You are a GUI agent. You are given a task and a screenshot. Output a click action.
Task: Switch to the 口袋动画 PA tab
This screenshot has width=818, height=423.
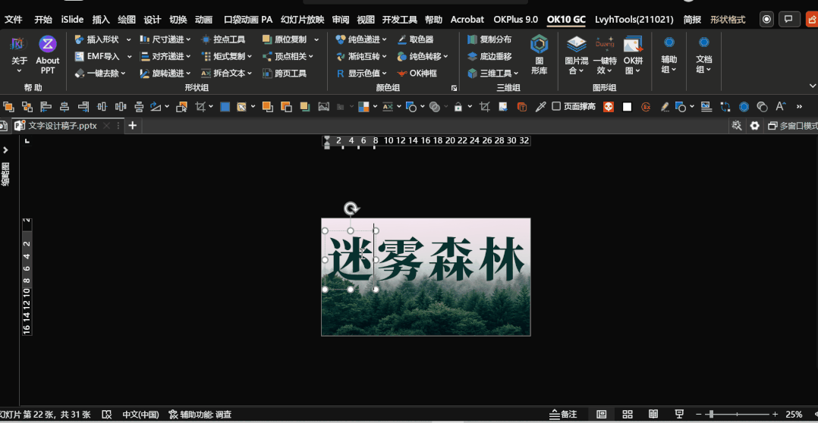pos(248,20)
